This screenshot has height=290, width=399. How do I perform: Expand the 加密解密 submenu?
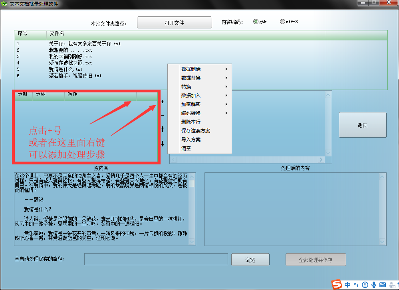200,104
